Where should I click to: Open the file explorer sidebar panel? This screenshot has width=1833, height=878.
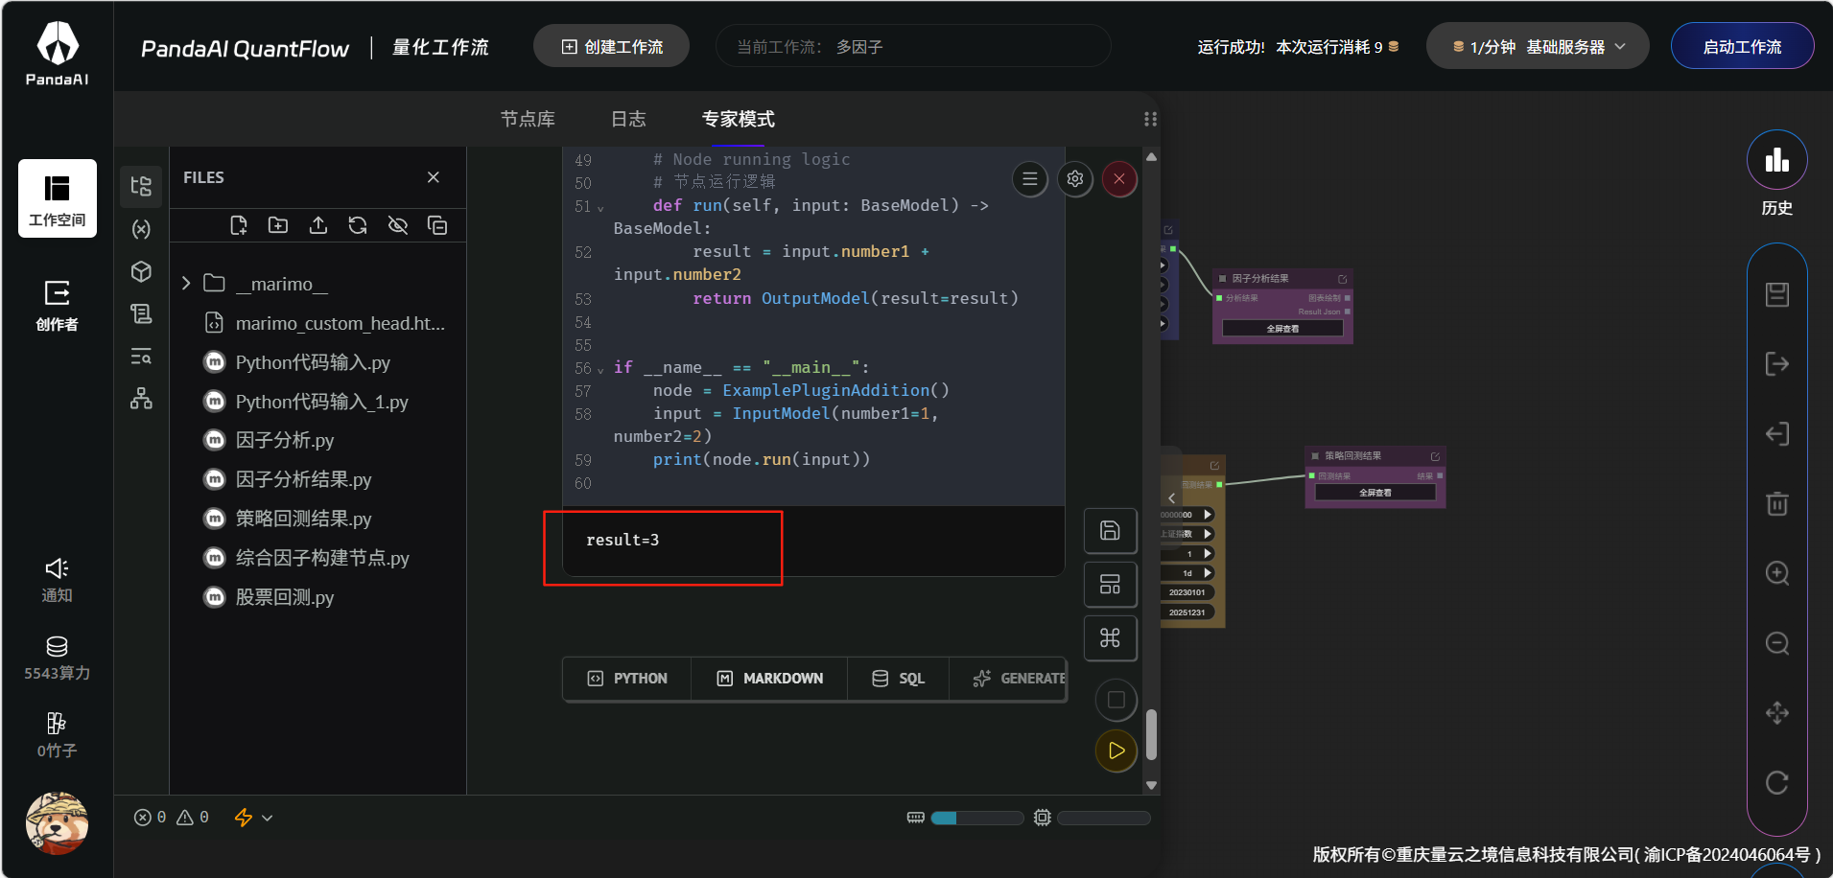(x=141, y=186)
